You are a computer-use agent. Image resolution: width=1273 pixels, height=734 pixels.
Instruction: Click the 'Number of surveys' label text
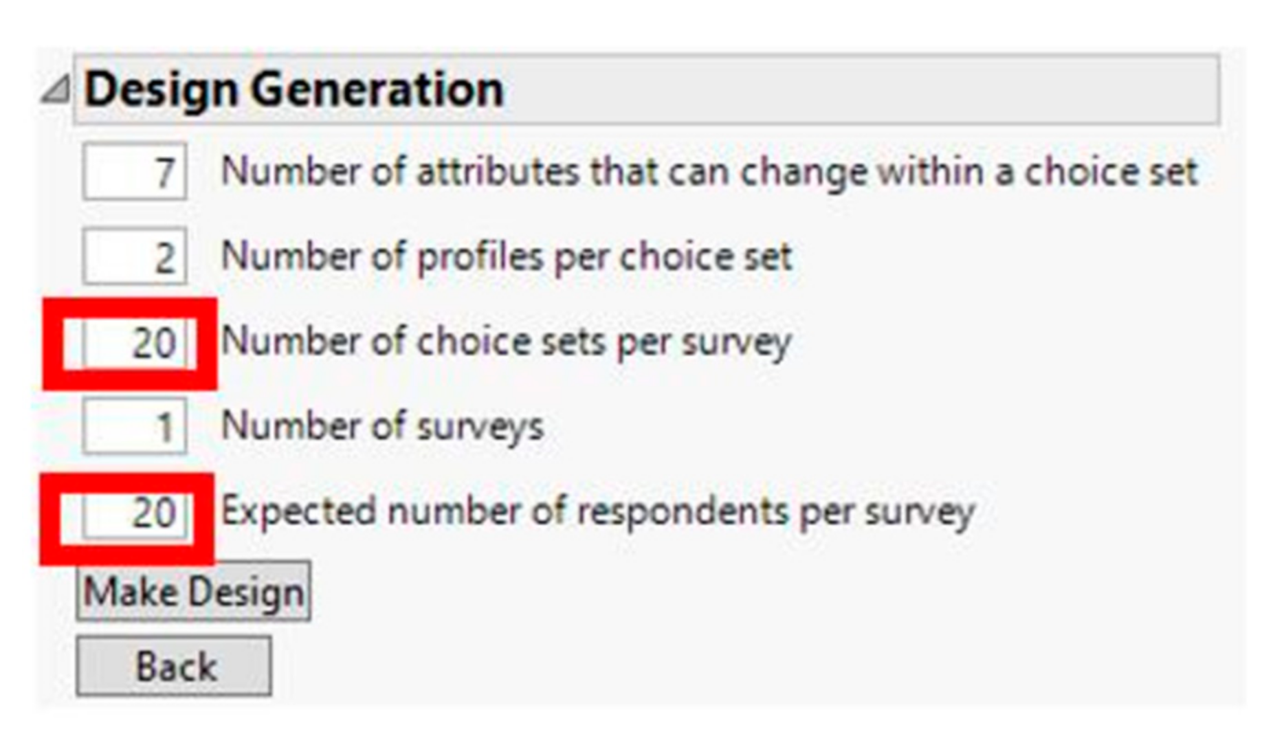(x=382, y=426)
